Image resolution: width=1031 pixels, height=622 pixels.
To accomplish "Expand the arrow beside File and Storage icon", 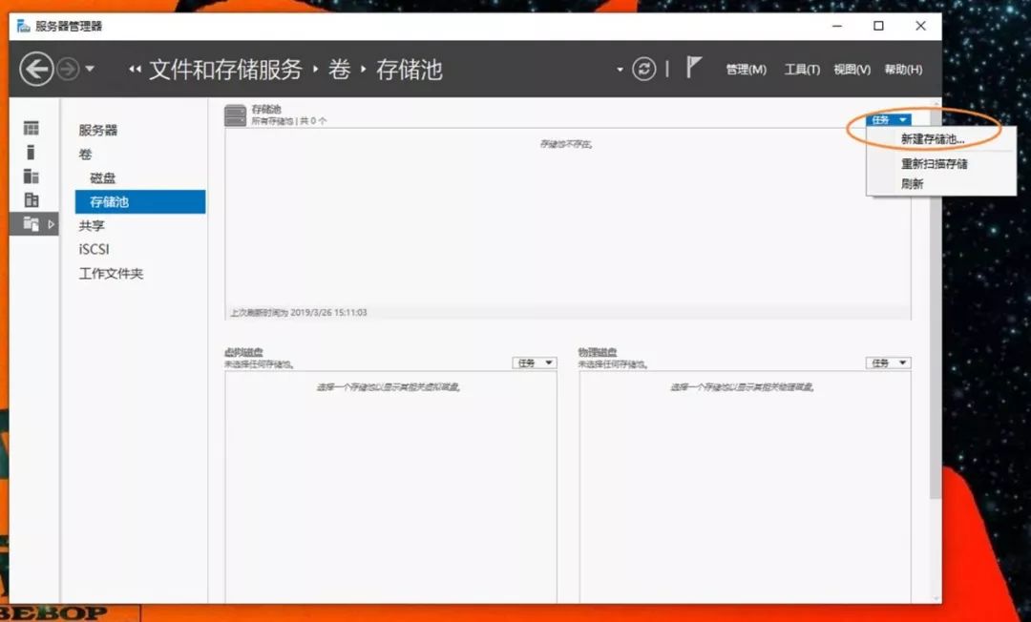I will point(51,224).
